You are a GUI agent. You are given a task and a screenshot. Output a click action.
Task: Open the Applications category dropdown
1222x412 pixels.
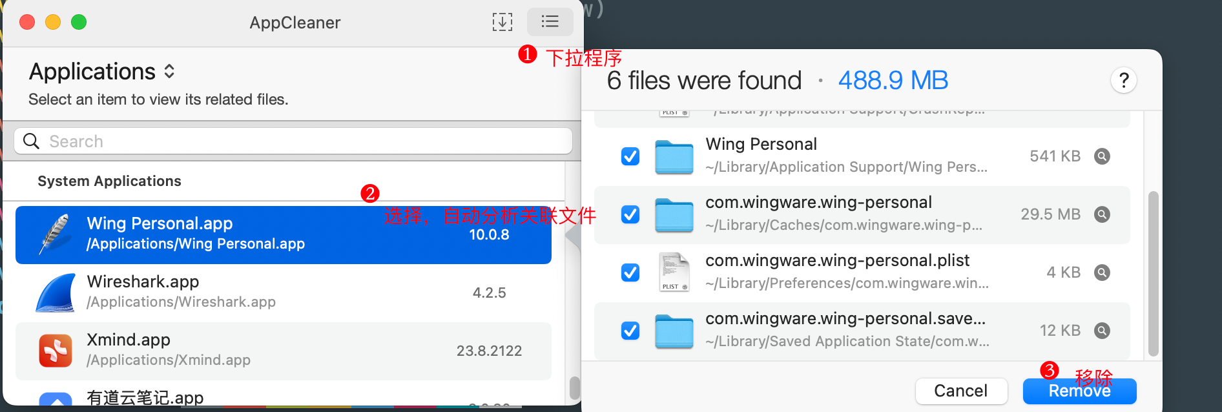[x=102, y=72]
